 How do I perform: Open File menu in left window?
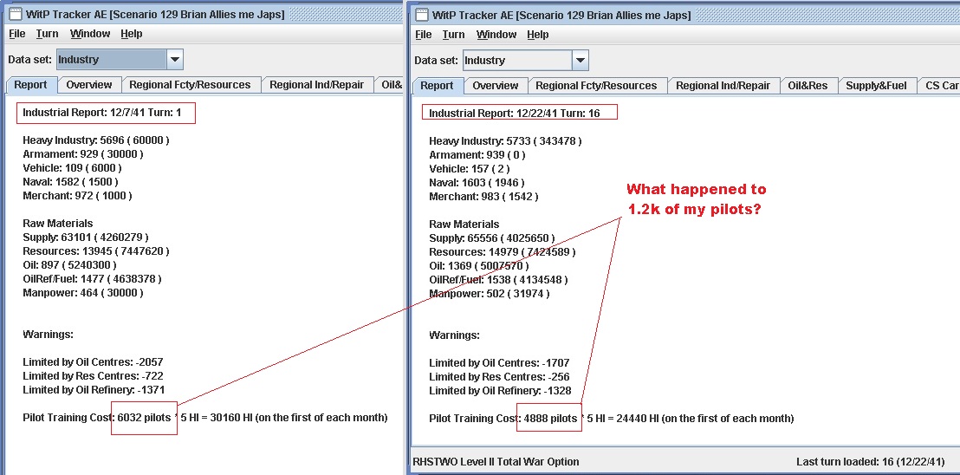pyautogui.click(x=16, y=34)
